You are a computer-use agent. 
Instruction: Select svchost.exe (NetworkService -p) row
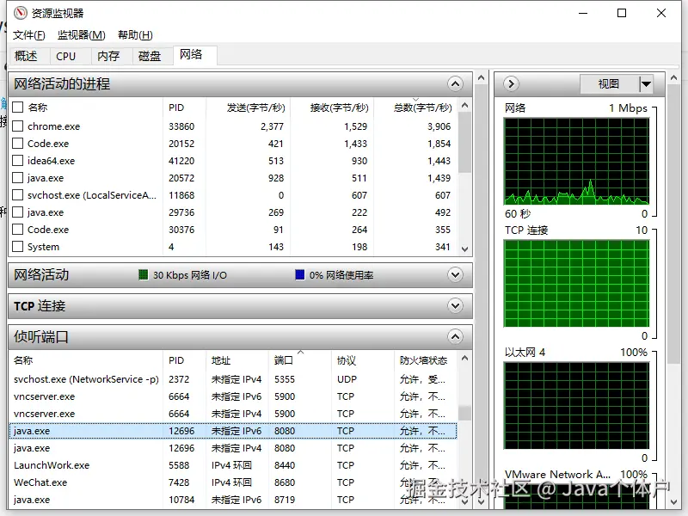[x=233, y=379]
